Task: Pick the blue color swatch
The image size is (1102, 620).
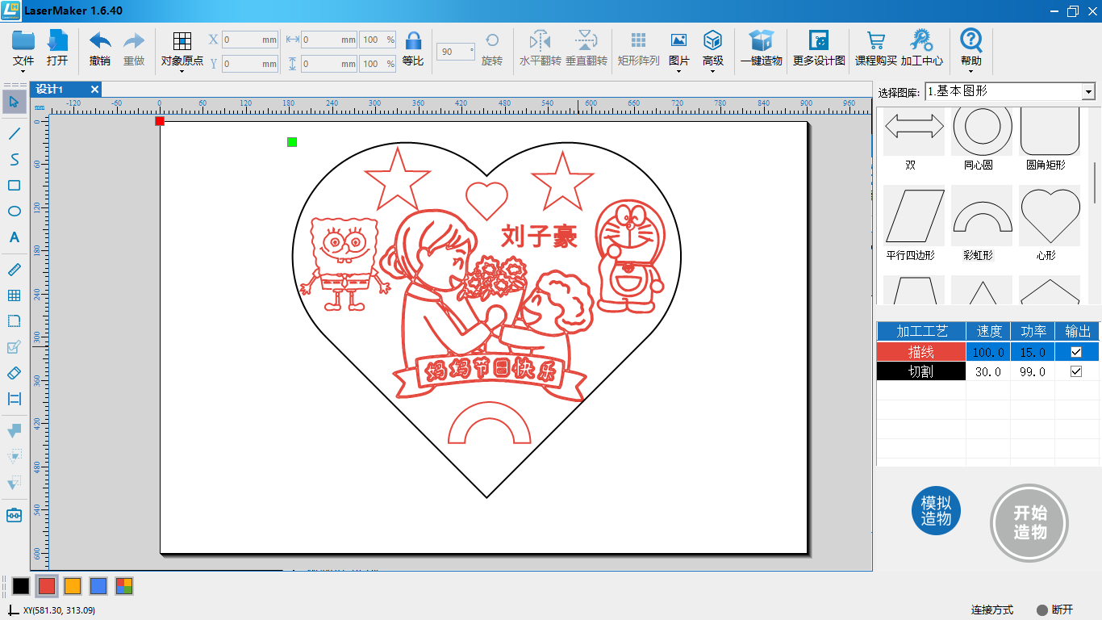Action: pos(98,586)
